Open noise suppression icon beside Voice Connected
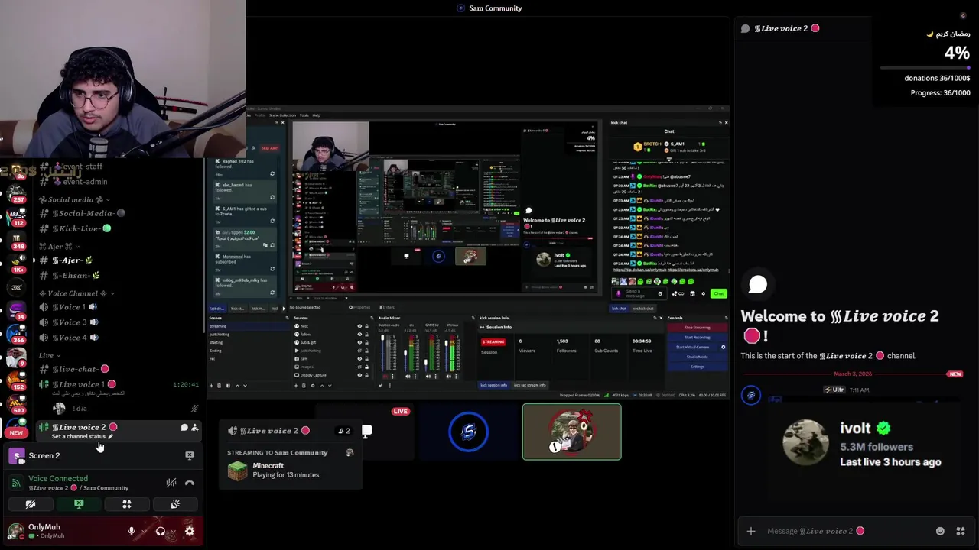This screenshot has width=979, height=550. [171, 483]
